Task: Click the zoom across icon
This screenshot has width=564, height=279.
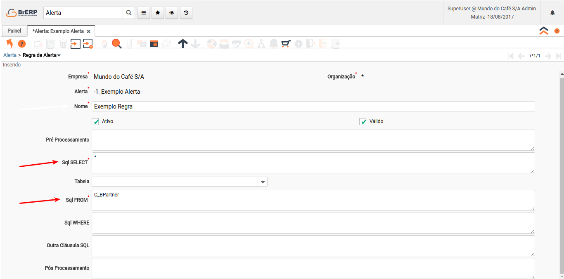Action: click(249, 43)
